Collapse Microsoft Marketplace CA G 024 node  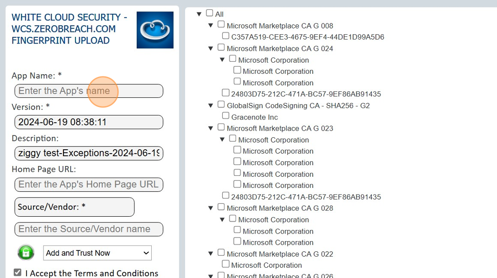pos(210,48)
